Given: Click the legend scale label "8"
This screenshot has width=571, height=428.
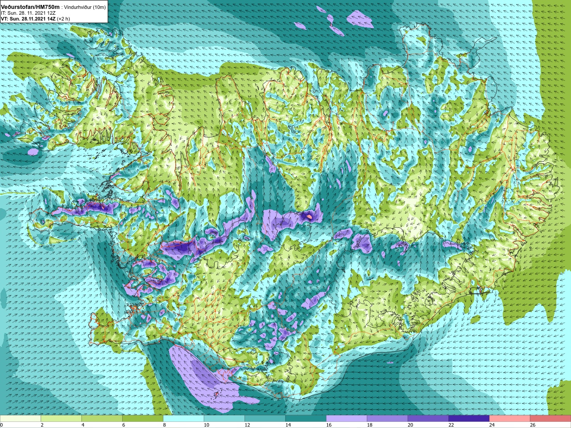Looking at the screenshot, I should point(165,425).
